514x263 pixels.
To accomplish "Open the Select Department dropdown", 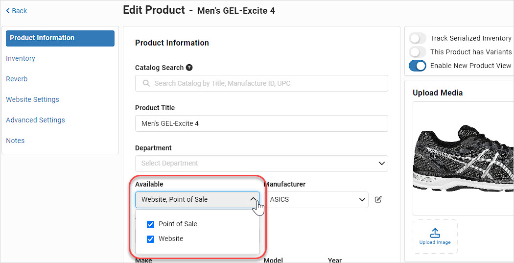I will click(x=261, y=163).
